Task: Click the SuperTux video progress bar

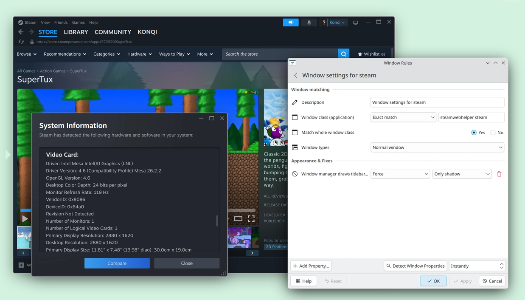Action: [138, 210]
